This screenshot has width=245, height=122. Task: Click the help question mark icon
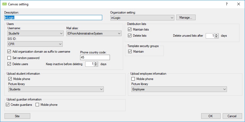(226, 4)
